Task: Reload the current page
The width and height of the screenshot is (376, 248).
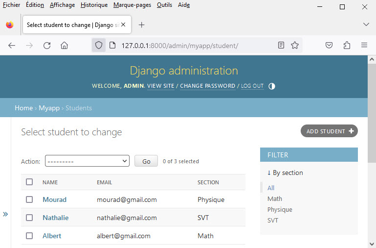Action: (47, 46)
